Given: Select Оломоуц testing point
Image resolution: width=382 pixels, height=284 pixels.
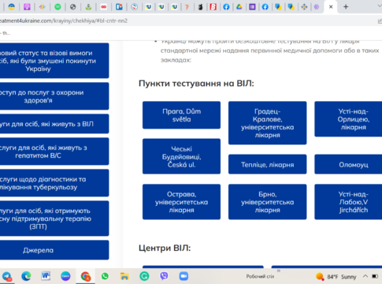Looking at the screenshot, I should 348,165.
